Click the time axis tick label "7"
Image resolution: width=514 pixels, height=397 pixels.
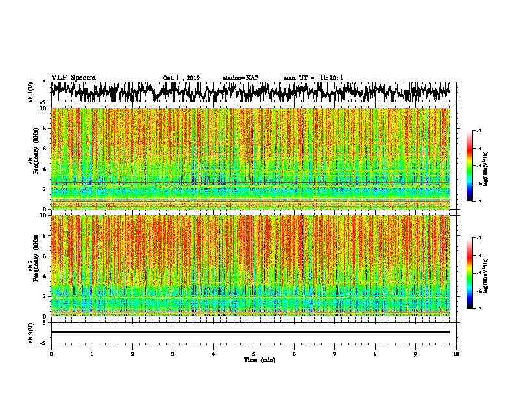[x=335, y=354]
